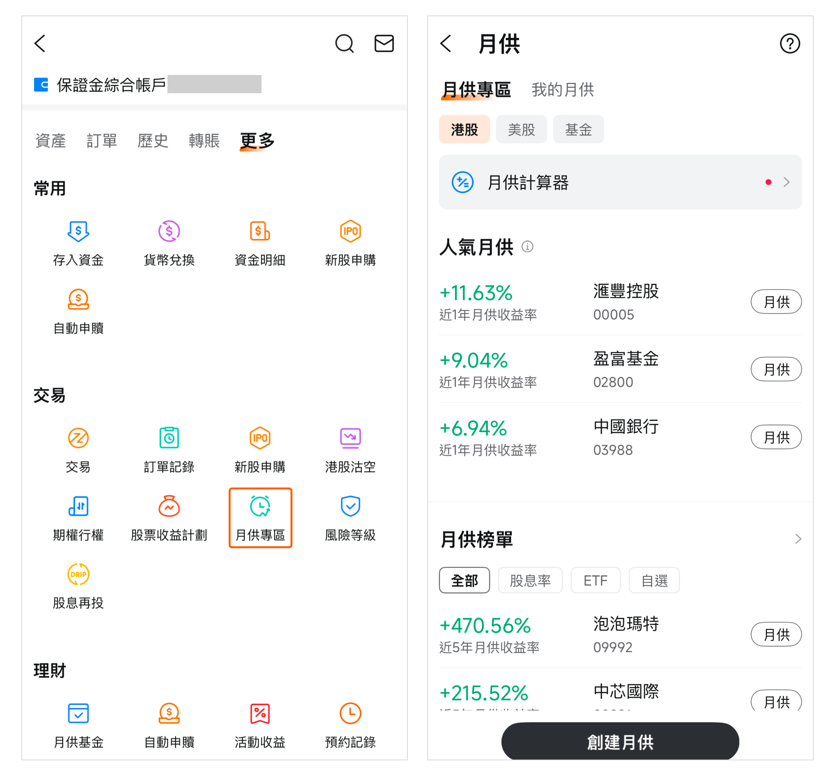Tap 月供 button for 滙豐控股
This screenshot has height=776, width=835.
click(x=776, y=302)
